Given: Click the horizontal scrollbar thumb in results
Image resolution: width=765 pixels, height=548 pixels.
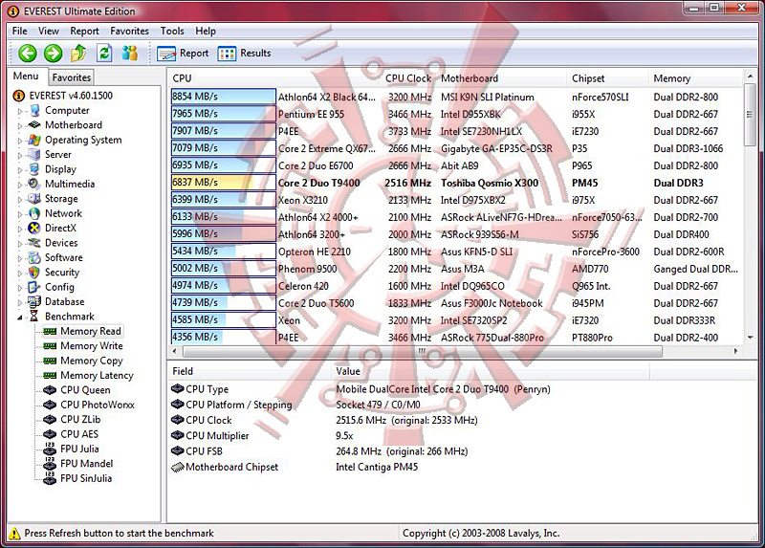Looking at the screenshot, I should (423, 351).
